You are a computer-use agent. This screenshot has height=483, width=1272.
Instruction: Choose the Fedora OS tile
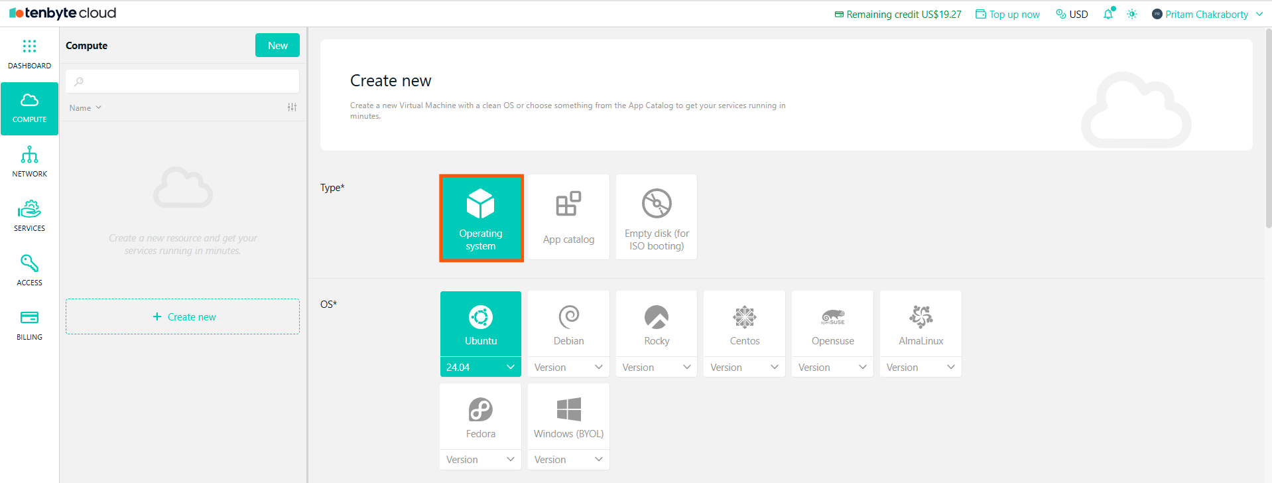tap(481, 417)
